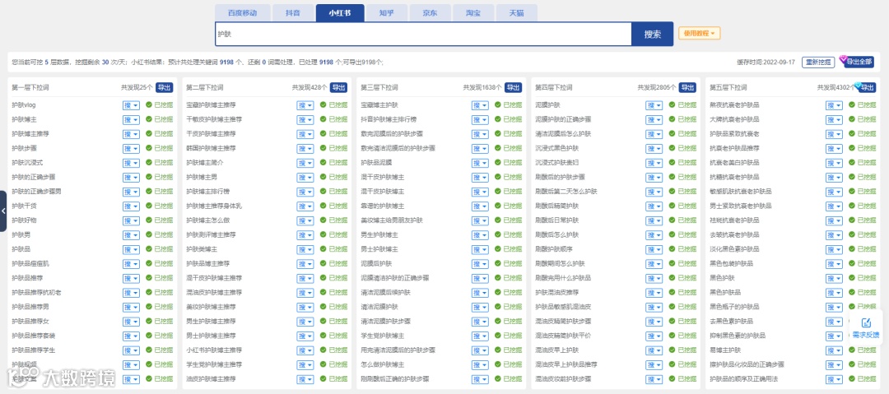Open 搜 dropdown for 沉浸式黑色护肤

pyautogui.click(x=654, y=149)
